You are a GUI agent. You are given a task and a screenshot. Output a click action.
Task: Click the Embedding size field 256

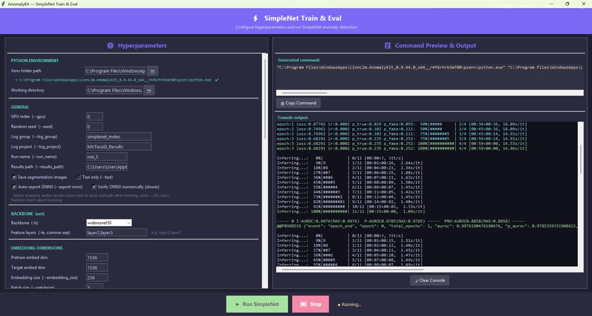[97, 278]
